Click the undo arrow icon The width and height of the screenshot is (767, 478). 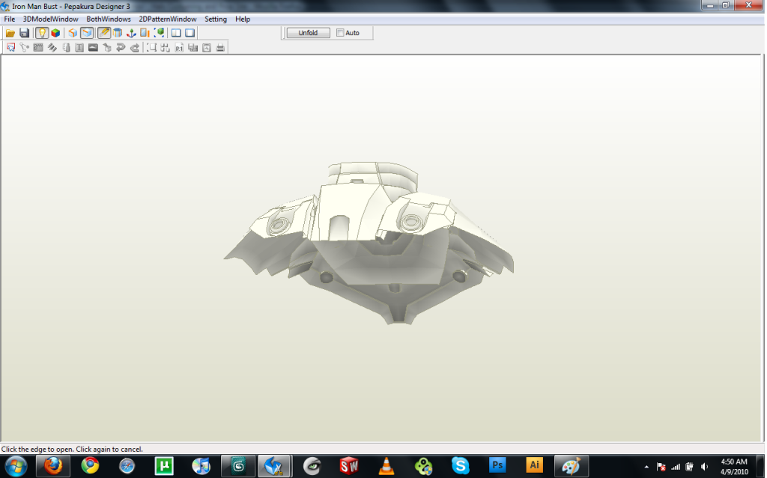tap(121, 48)
